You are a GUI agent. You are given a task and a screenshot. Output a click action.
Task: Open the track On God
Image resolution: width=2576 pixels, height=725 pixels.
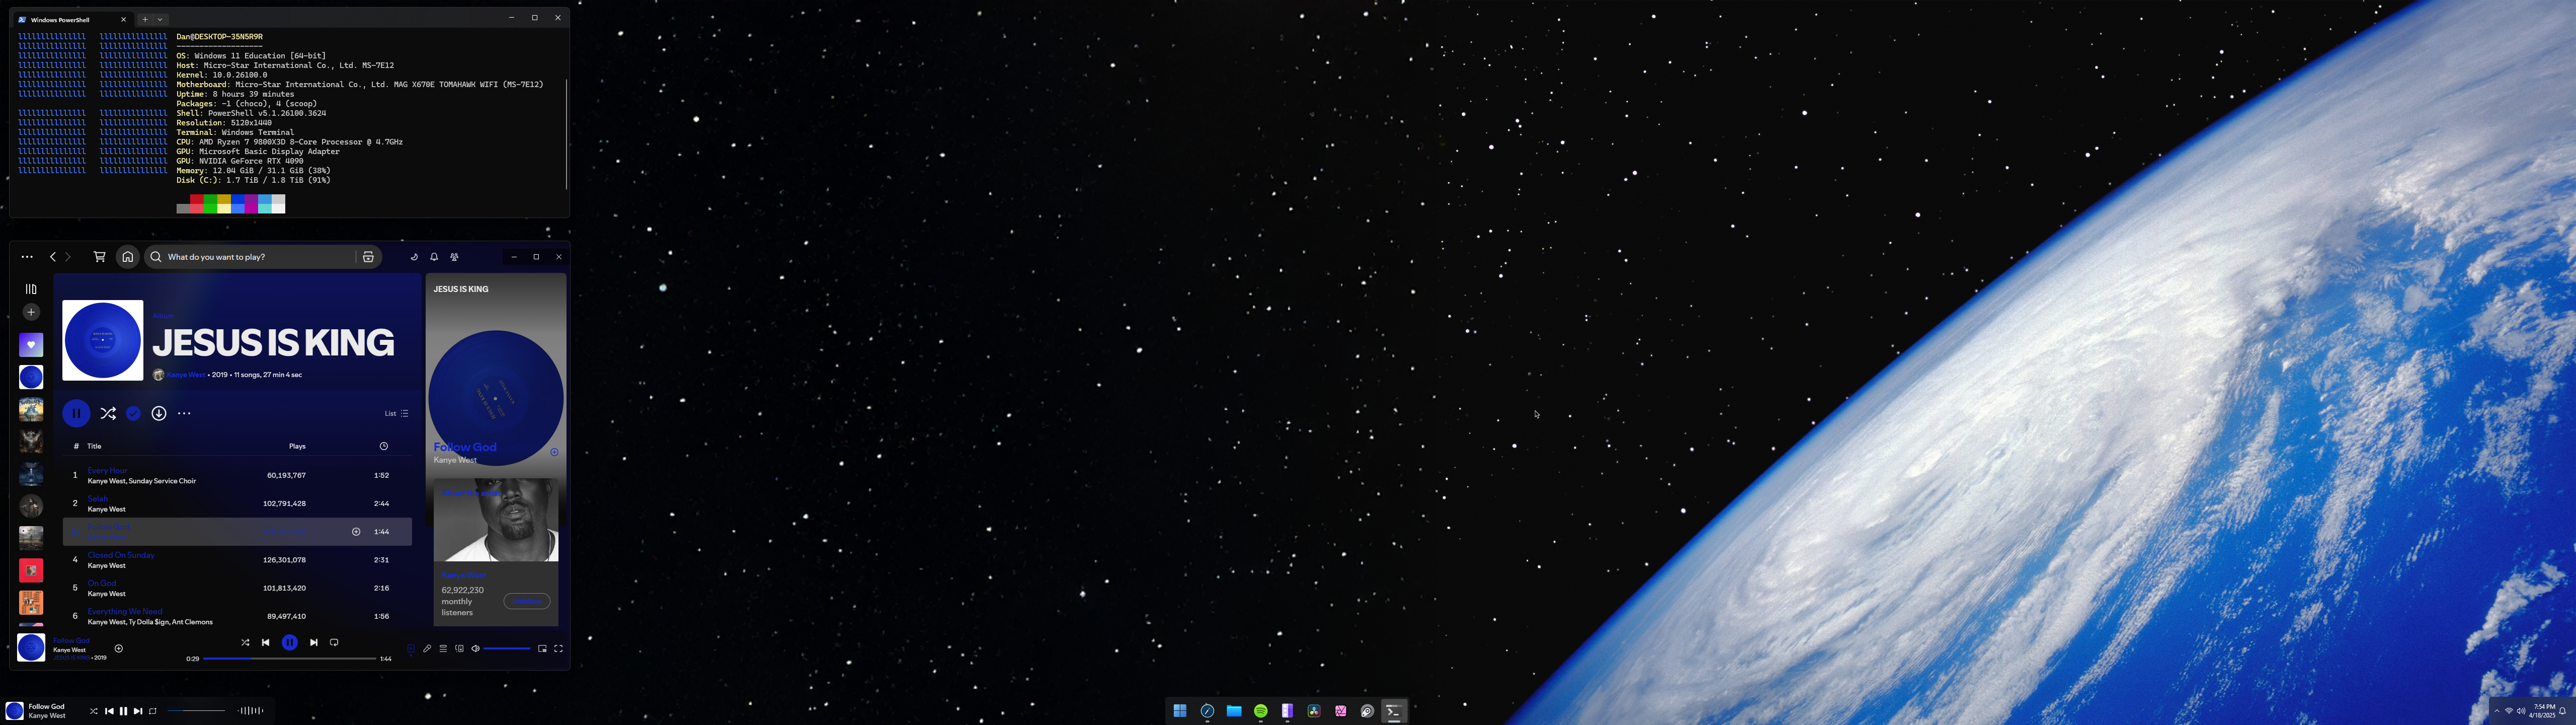(102, 583)
